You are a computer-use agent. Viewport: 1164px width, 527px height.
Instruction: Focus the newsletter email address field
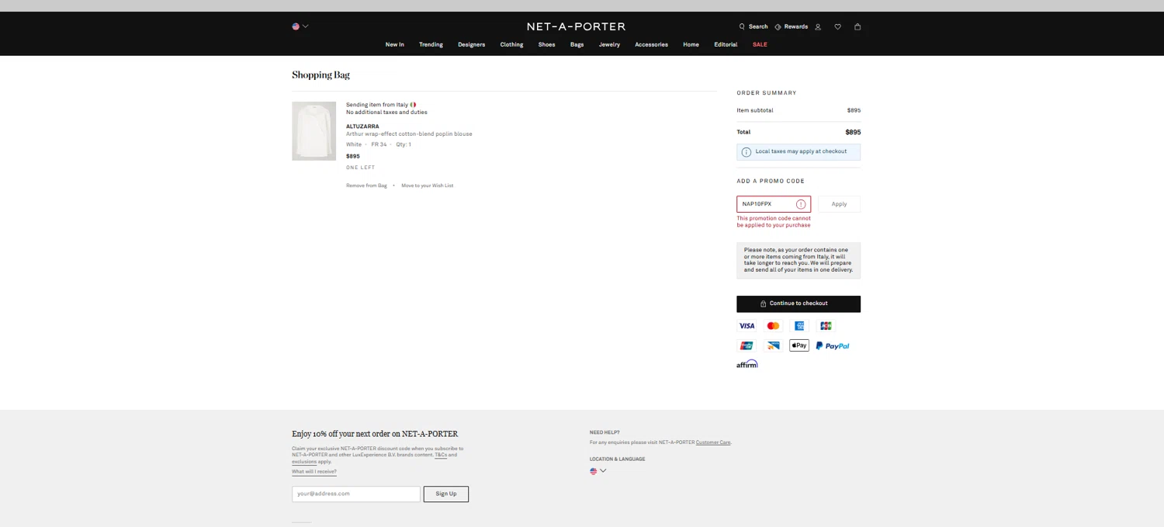356,494
